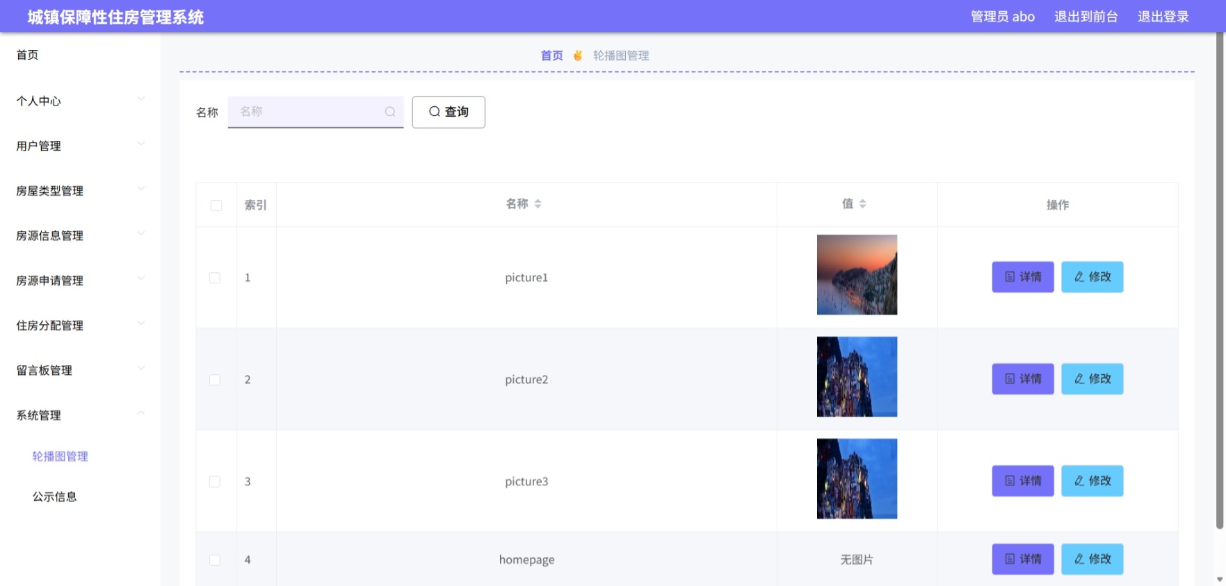The height and width of the screenshot is (586, 1226).
Task: Open 房源信息管理 in the sidebar
Action: coord(80,235)
